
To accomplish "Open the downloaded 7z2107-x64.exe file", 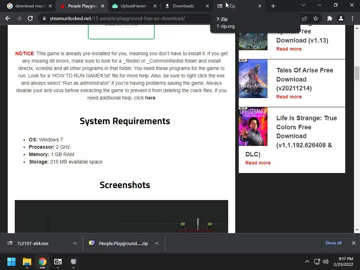I will point(33,243).
